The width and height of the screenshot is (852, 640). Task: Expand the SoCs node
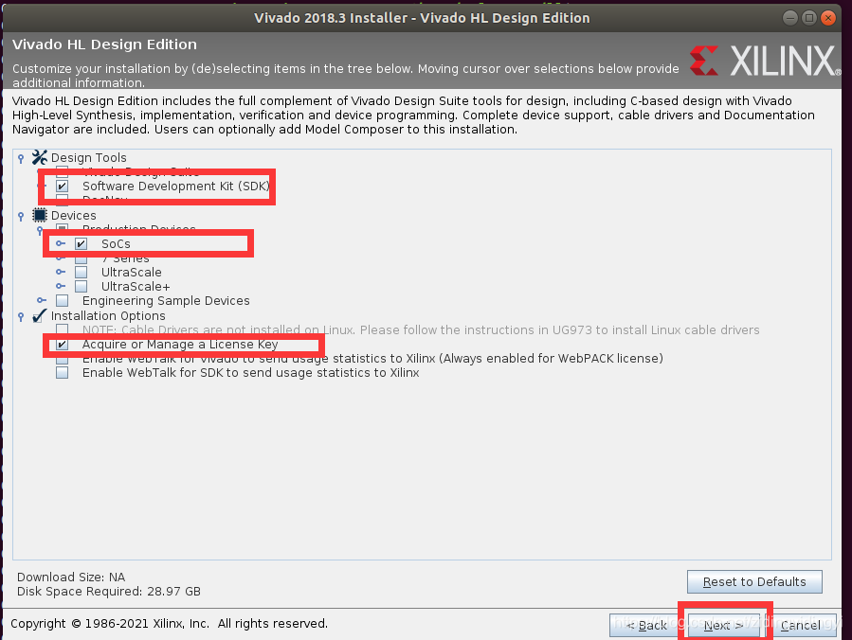point(61,243)
